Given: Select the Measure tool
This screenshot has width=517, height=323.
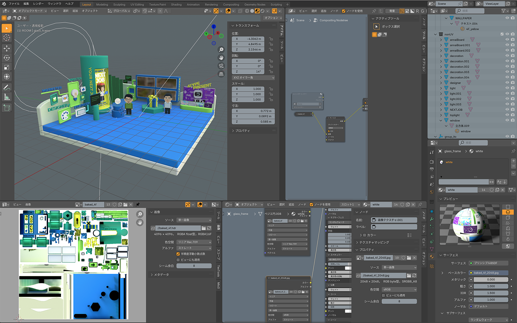Looking at the screenshot, I should (7, 97).
